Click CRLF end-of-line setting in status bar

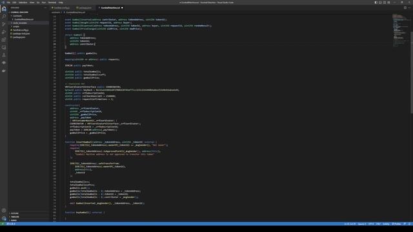pos(379,224)
